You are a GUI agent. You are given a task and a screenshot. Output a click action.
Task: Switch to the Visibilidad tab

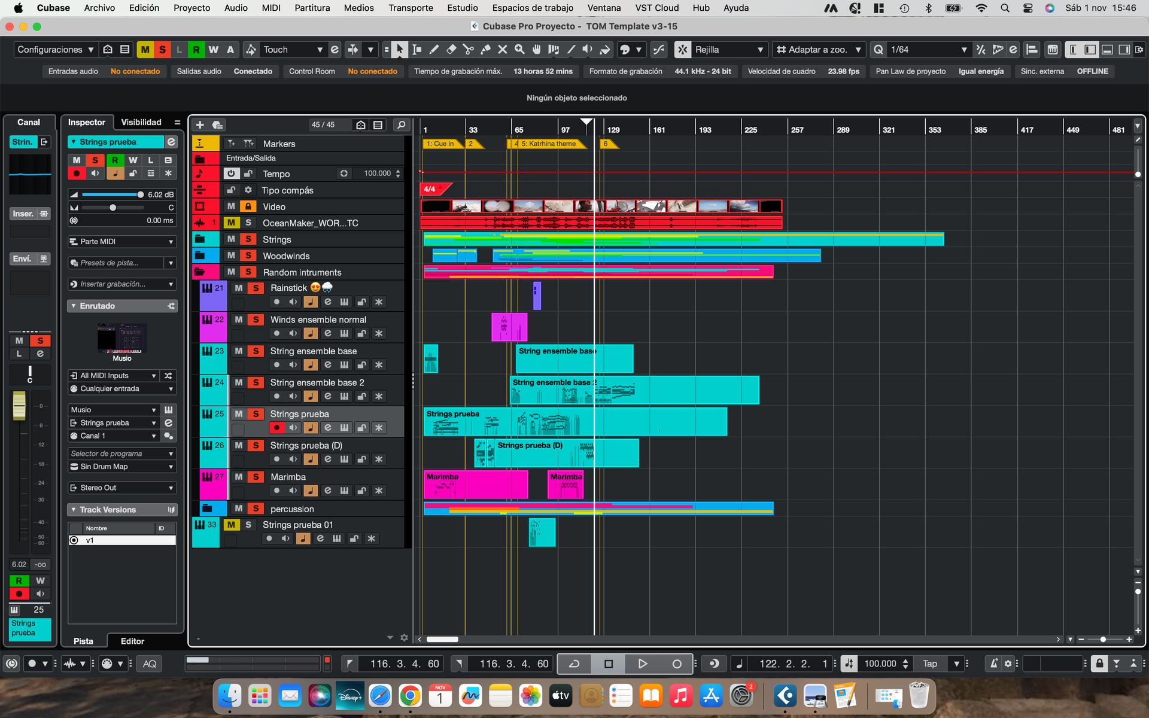coord(141,122)
